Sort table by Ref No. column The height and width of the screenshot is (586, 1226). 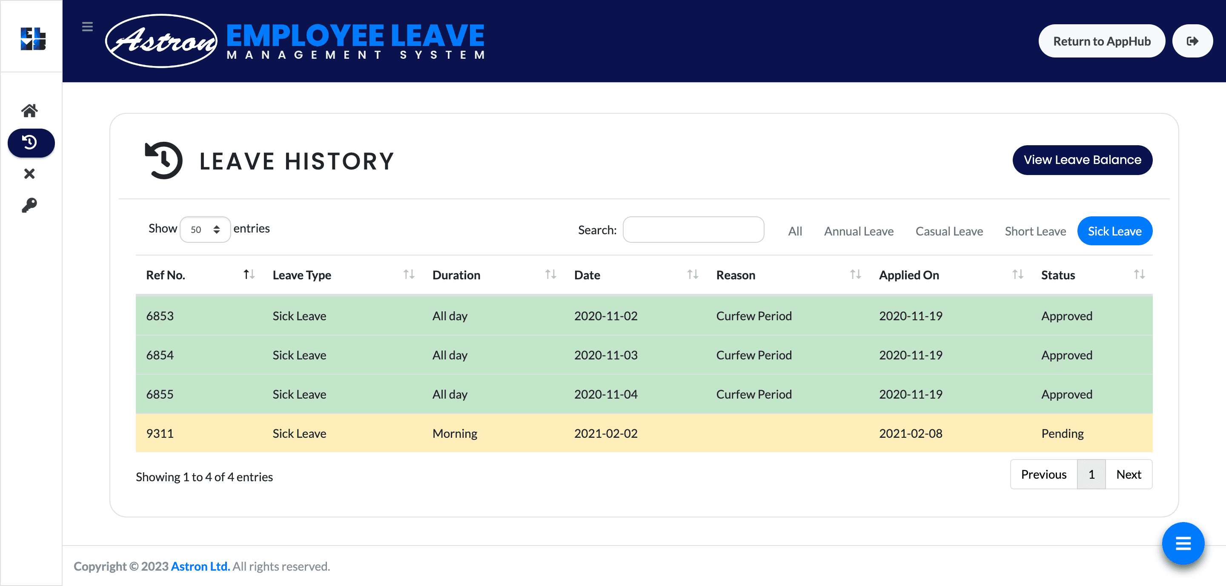pos(249,275)
